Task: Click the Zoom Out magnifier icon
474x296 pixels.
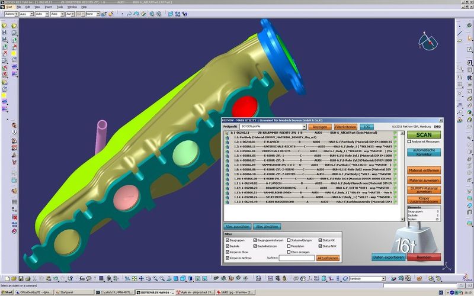Action: click(x=162, y=278)
